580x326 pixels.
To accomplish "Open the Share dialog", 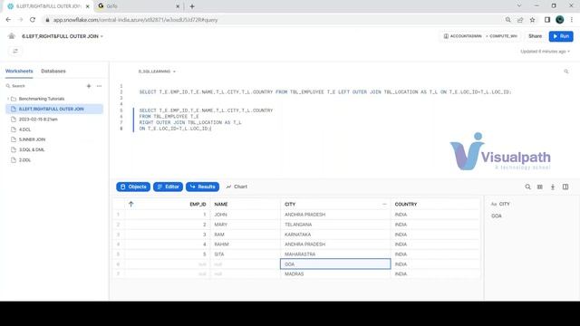I will click(535, 36).
